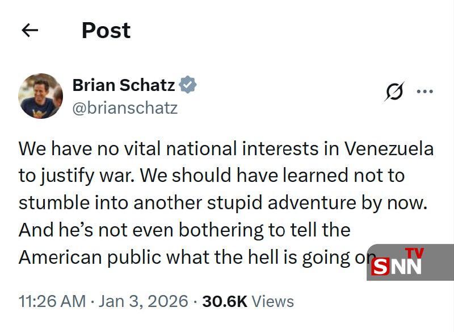Go back using the left arrow

30,31
